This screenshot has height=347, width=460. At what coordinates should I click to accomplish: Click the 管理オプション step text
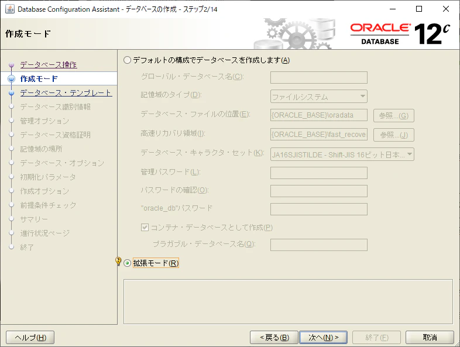point(44,121)
